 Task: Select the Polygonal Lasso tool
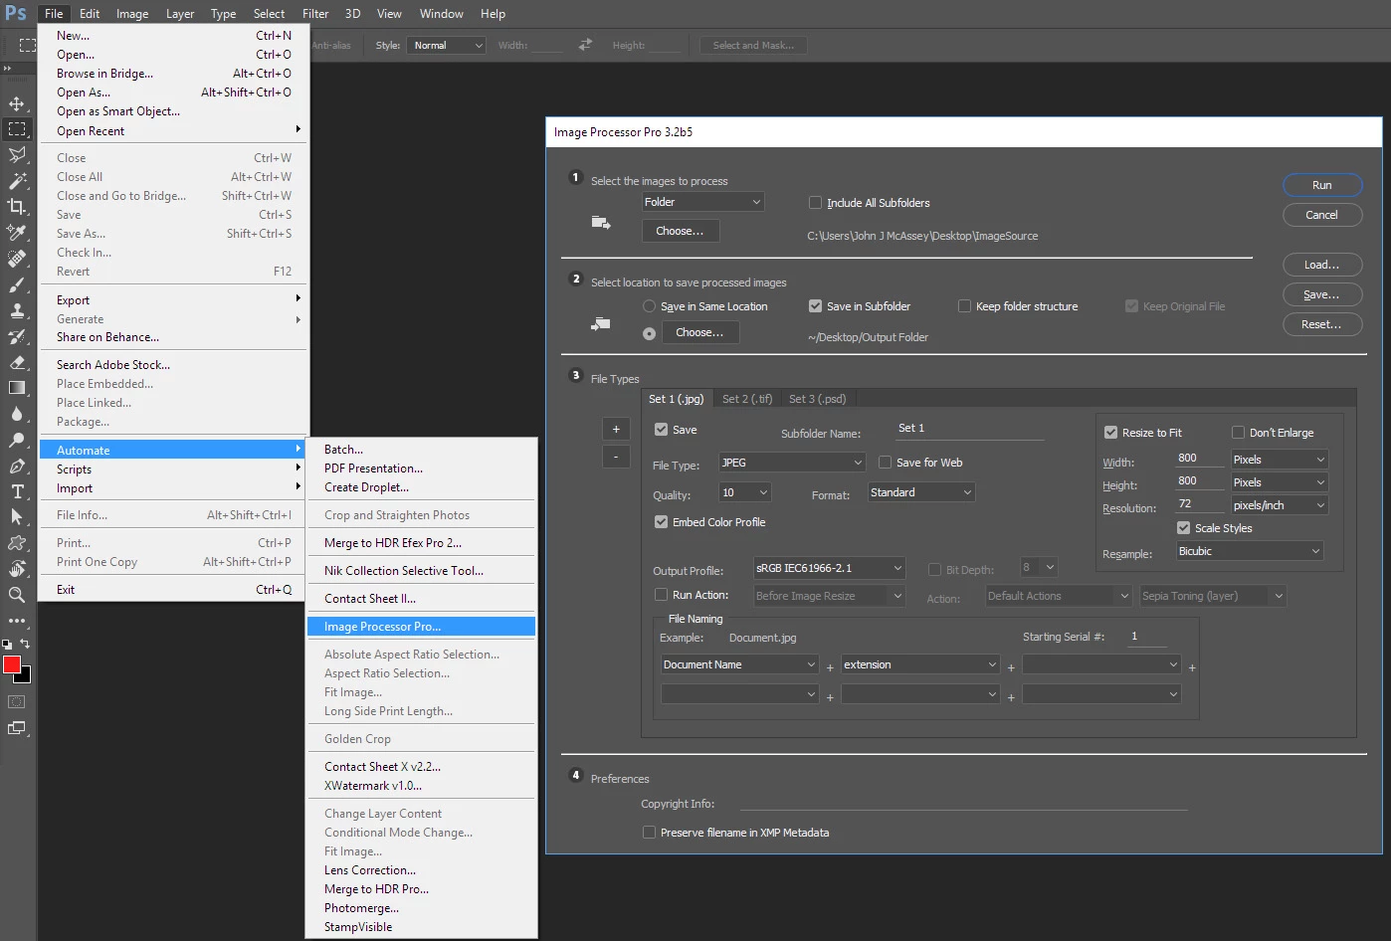pyautogui.click(x=17, y=155)
